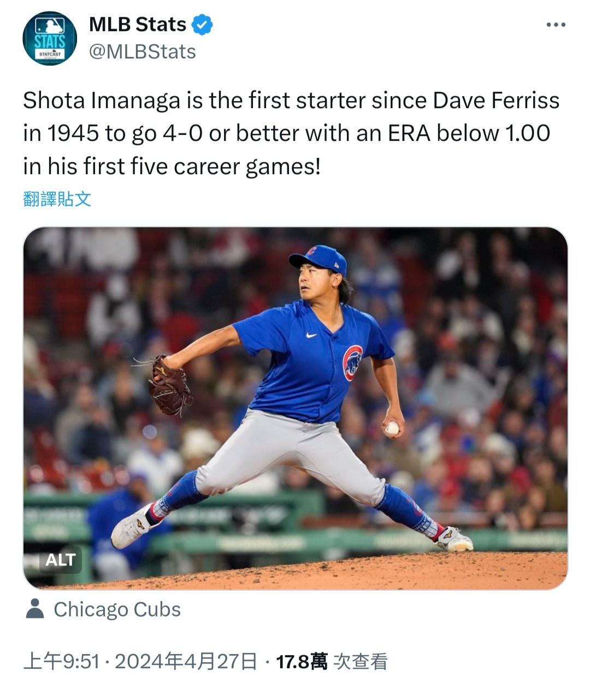Click the brown glove in the photo
590x684 pixels.
pyautogui.click(x=169, y=385)
